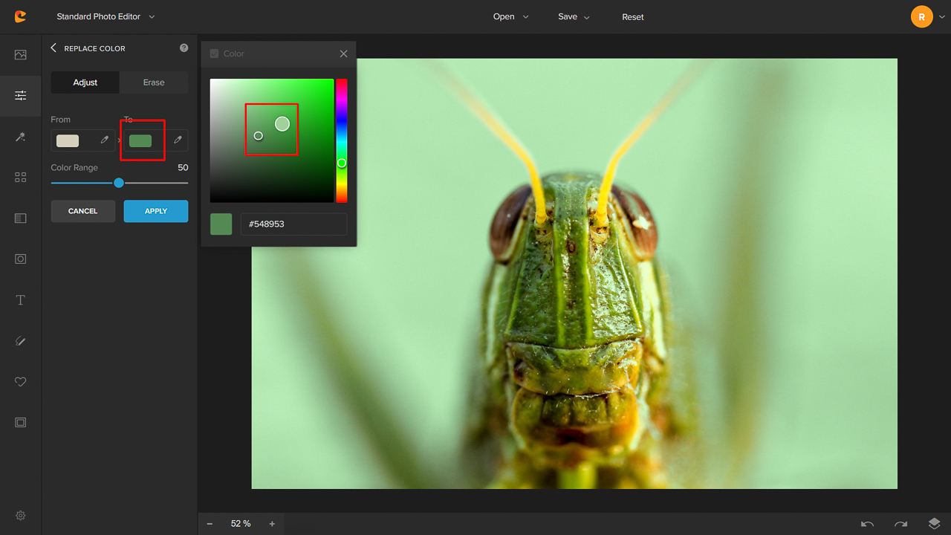This screenshot has width=951, height=535.
Task: Select the photo Edits panel icon
Action: [x=20, y=54]
